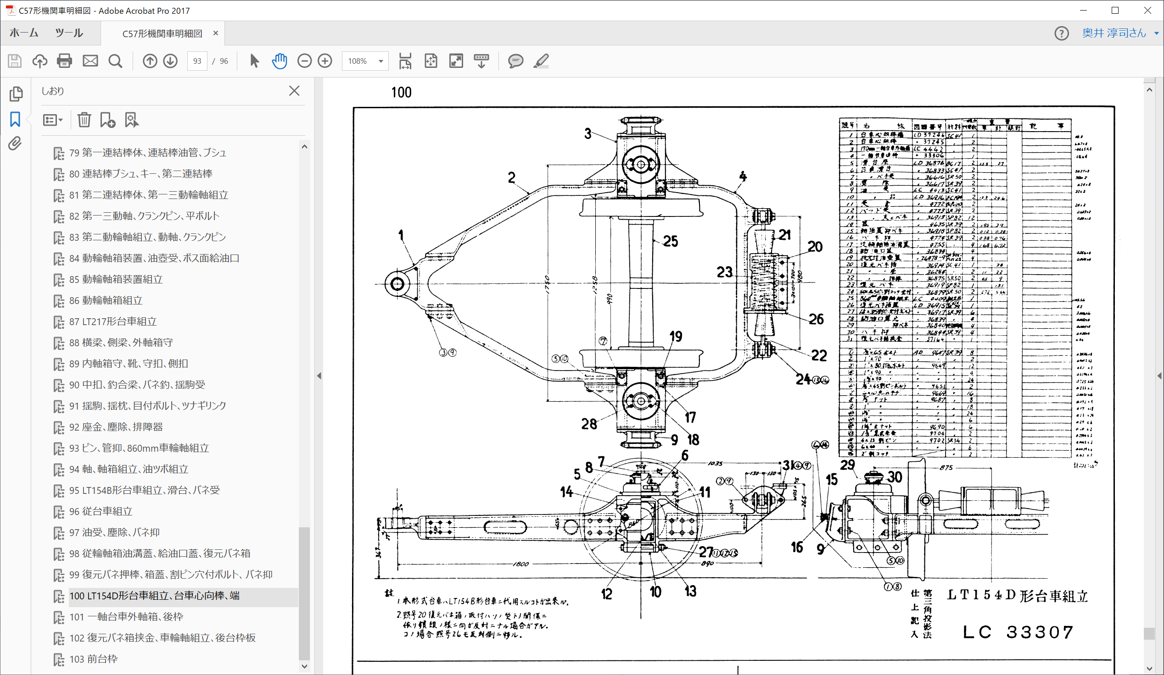Open page thumbnails panel icon
1164x675 pixels.
click(x=16, y=94)
